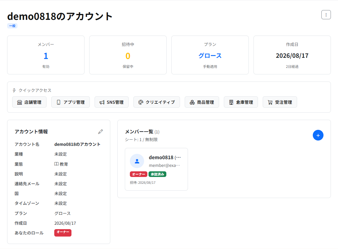Click the 2日経過 label
The height and width of the screenshot is (249, 338).
292,67
